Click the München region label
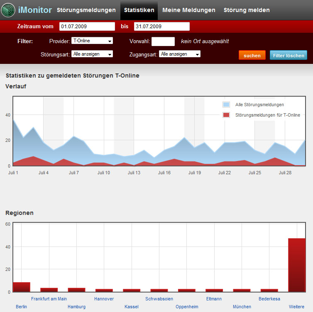Viewport: 313px width, 312px height. click(242, 307)
